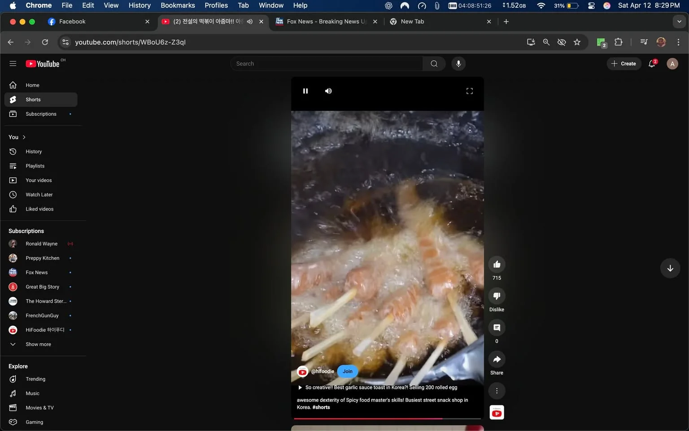Open Trending in Explore
This screenshot has width=689, height=431.
(41, 379)
